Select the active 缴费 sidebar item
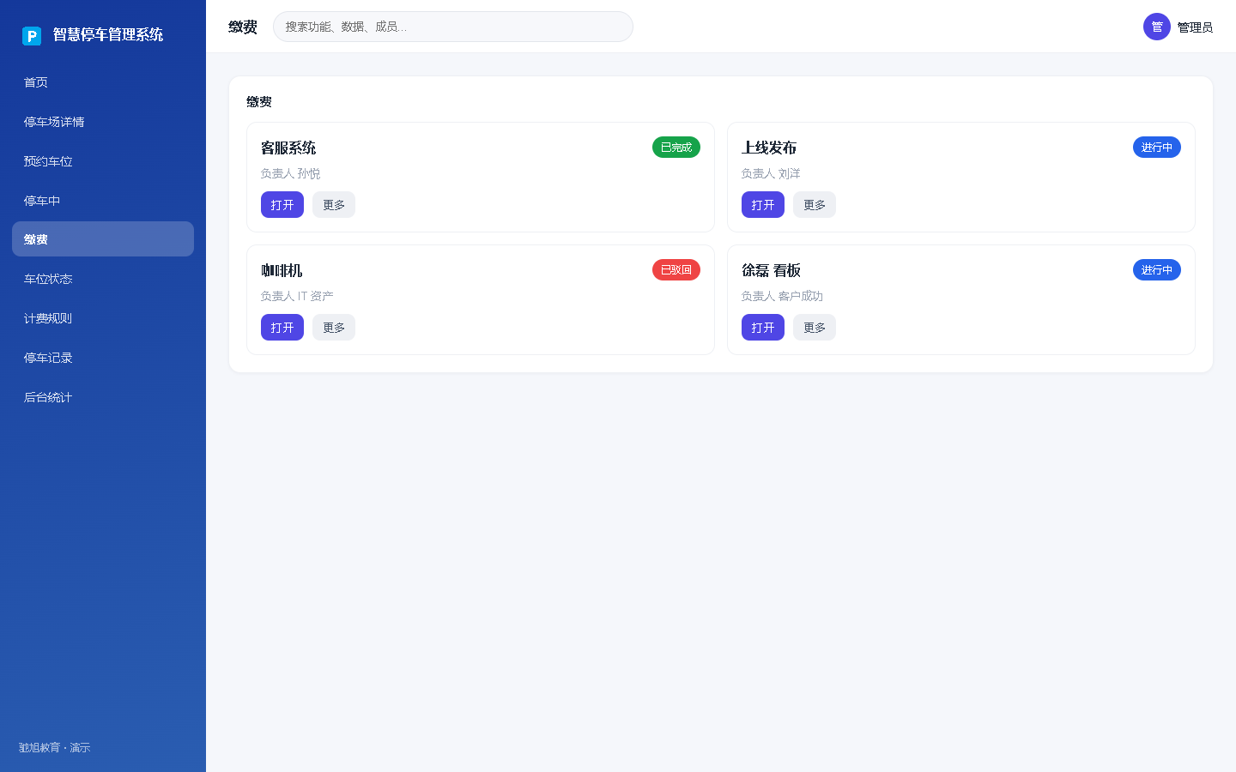The image size is (1236, 772). pos(103,239)
